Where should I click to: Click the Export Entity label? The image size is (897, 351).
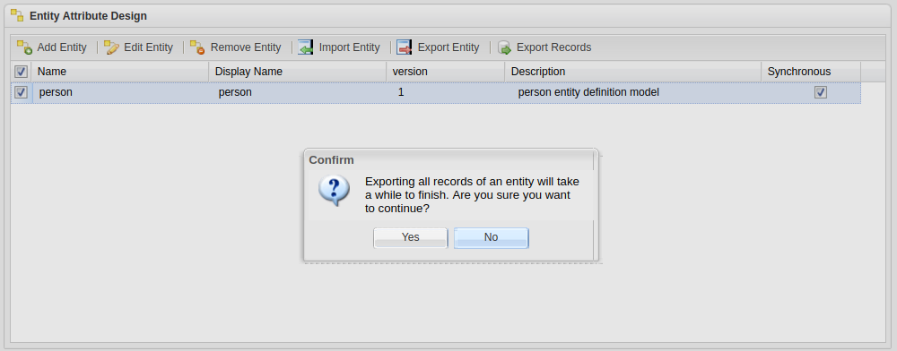(448, 47)
